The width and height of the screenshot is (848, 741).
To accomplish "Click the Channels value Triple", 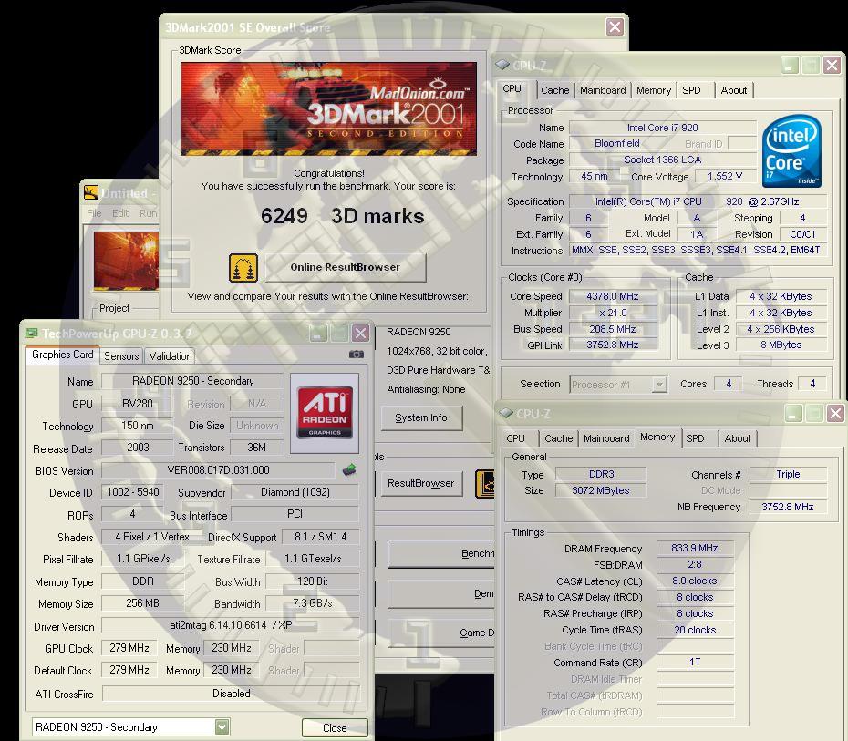I will [788, 475].
